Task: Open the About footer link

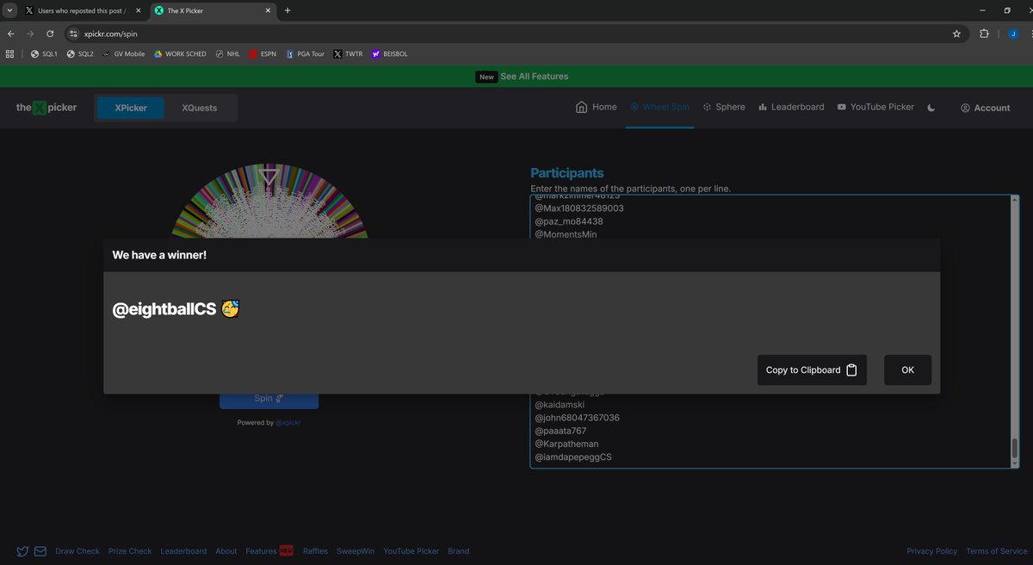Action: [226, 551]
